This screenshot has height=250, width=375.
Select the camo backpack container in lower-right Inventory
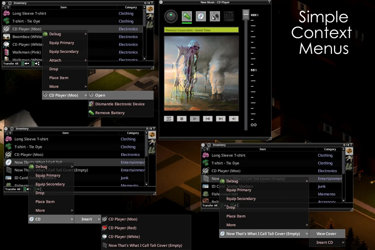click(x=349, y=166)
